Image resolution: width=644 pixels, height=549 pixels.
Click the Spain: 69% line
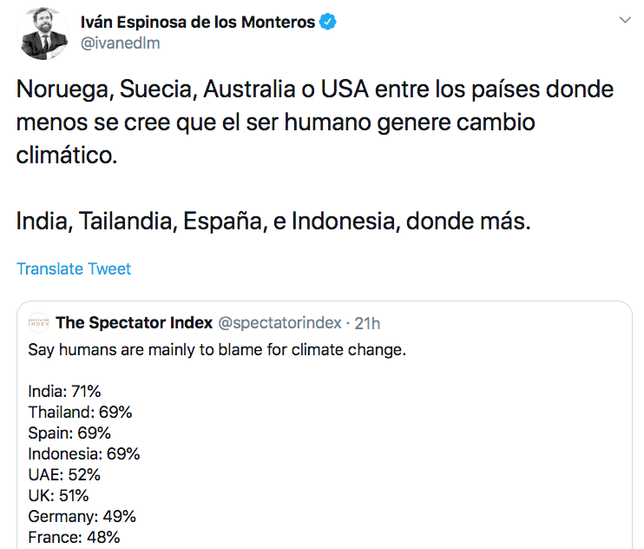click(x=69, y=433)
